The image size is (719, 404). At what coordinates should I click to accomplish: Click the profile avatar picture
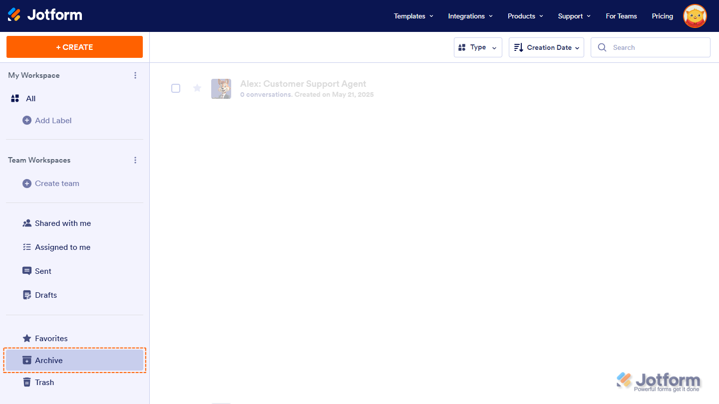click(695, 15)
